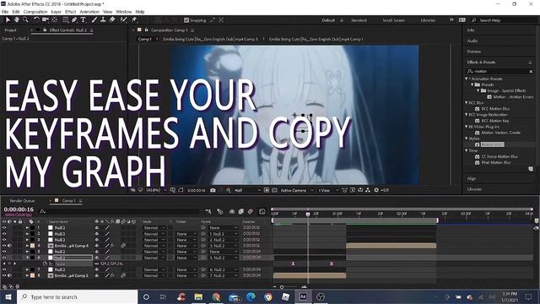
Task: Select the Eraser tool
Action: (112, 20)
